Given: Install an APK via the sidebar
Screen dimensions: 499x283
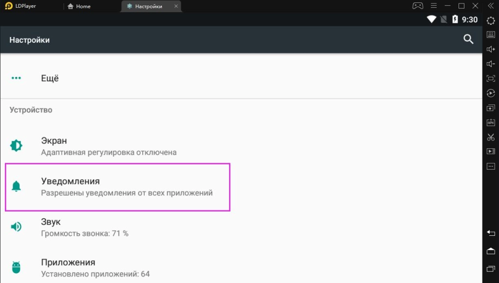Looking at the screenshot, I should tap(491, 122).
